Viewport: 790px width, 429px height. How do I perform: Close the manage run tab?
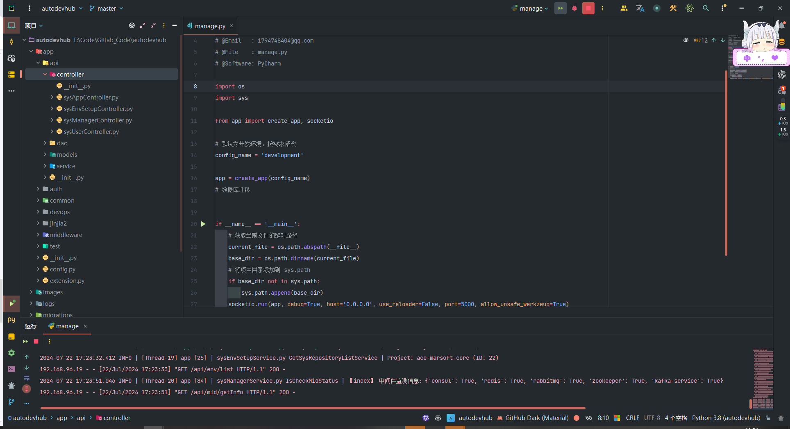tap(85, 326)
